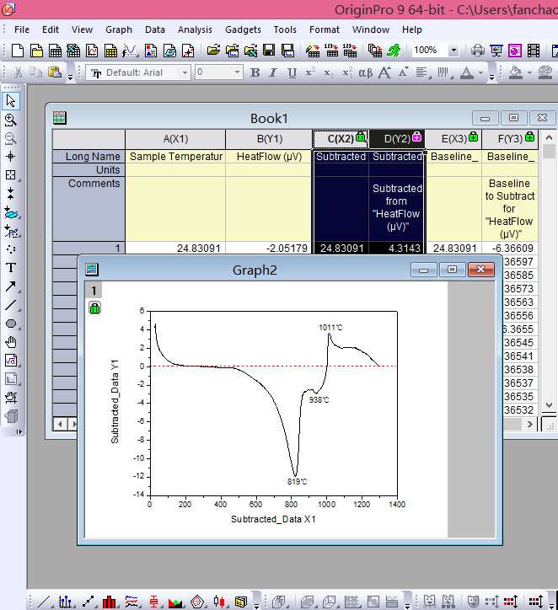Viewport: 558px width, 610px height.
Task: Toggle Superscript formatting
Action: 310,72
